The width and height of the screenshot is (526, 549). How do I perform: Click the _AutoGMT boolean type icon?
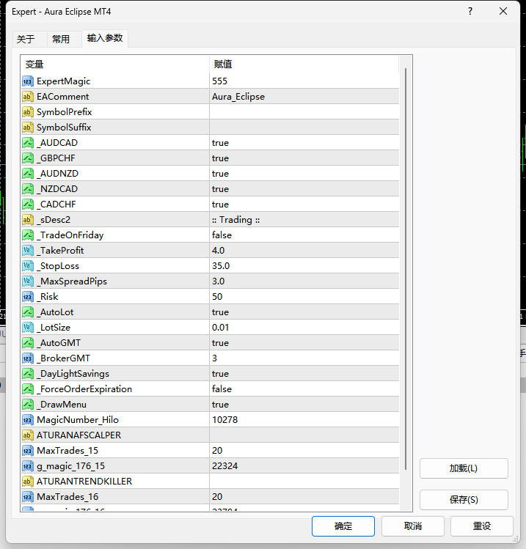pos(28,343)
